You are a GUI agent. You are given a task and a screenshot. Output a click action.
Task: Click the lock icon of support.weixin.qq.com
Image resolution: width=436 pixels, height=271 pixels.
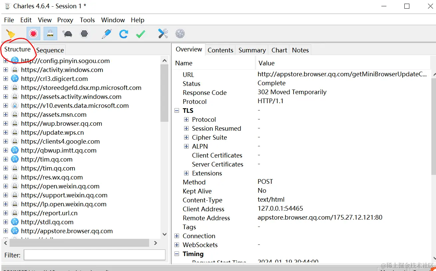[15, 195]
